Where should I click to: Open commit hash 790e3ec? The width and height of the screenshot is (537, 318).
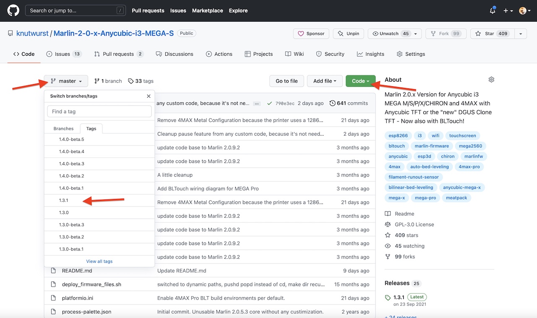pos(285,103)
